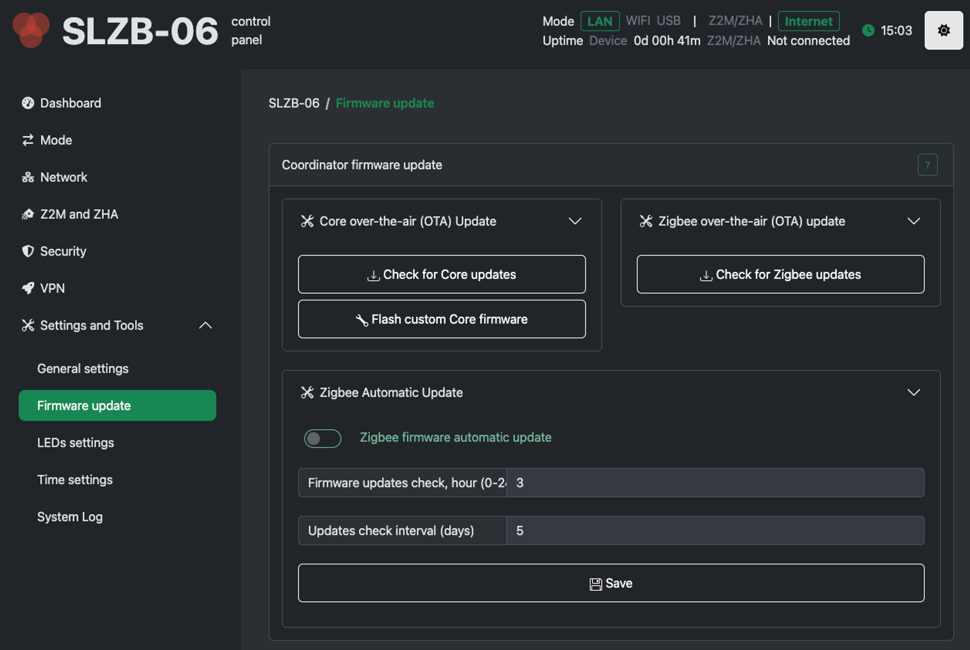
Task: Open LEDs settings in sidebar
Action: point(76,443)
